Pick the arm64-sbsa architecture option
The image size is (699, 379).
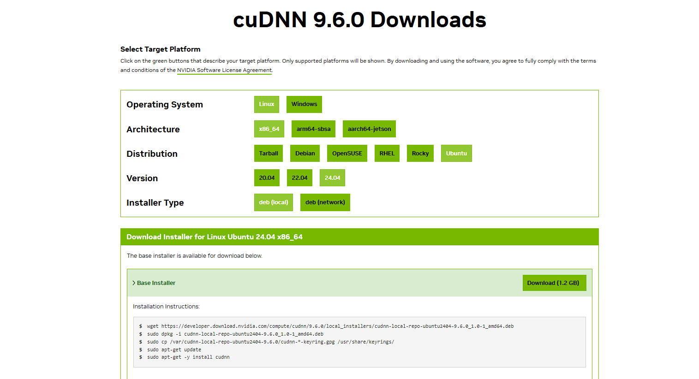pyautogui.click(x=313, y=129)
